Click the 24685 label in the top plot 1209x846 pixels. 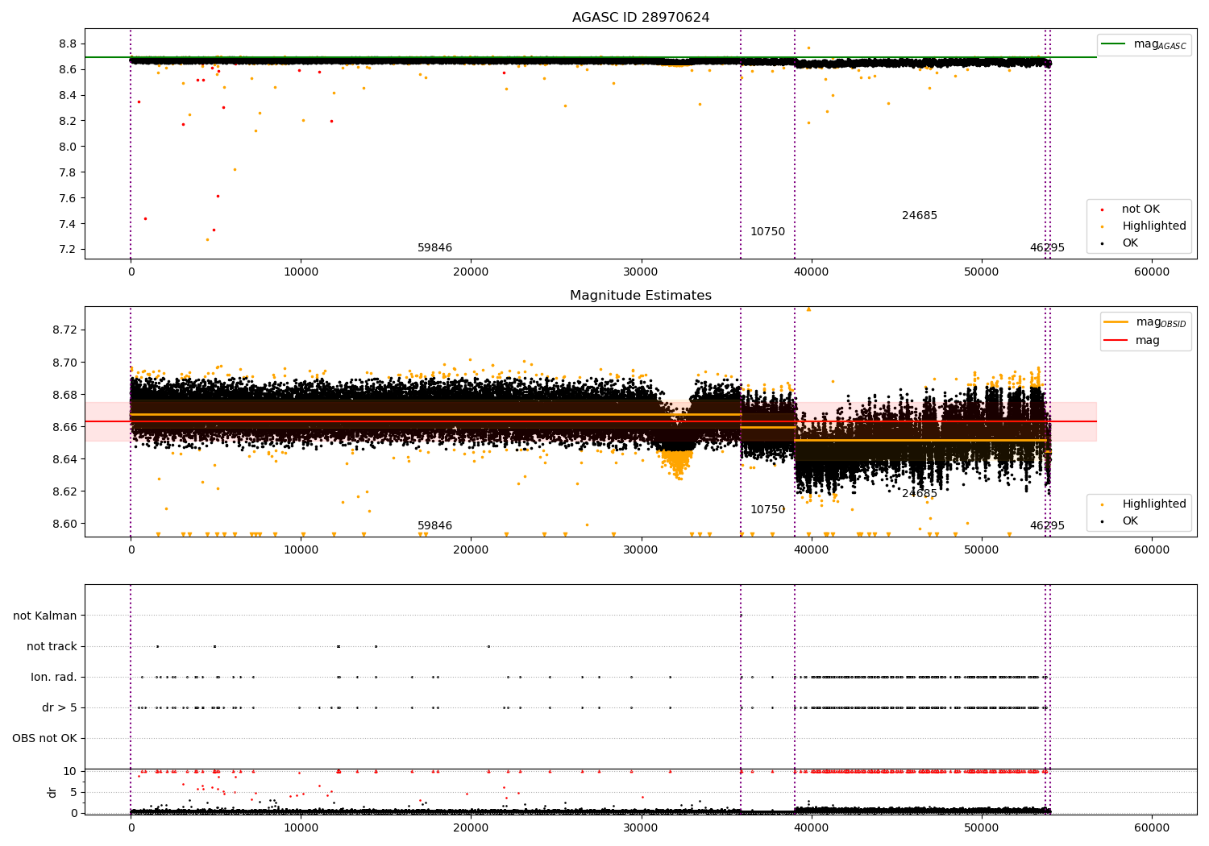(920, 216)
